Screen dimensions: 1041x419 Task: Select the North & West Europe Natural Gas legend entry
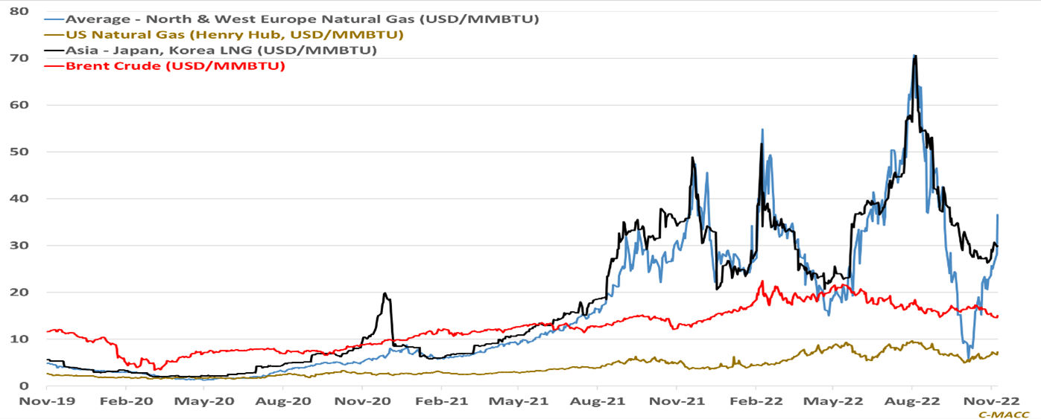coord(303,18)
